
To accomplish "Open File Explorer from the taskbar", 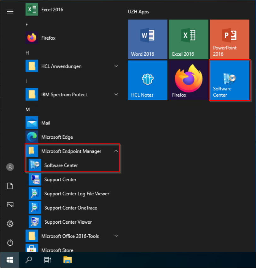I will click(x=67, y=260).
